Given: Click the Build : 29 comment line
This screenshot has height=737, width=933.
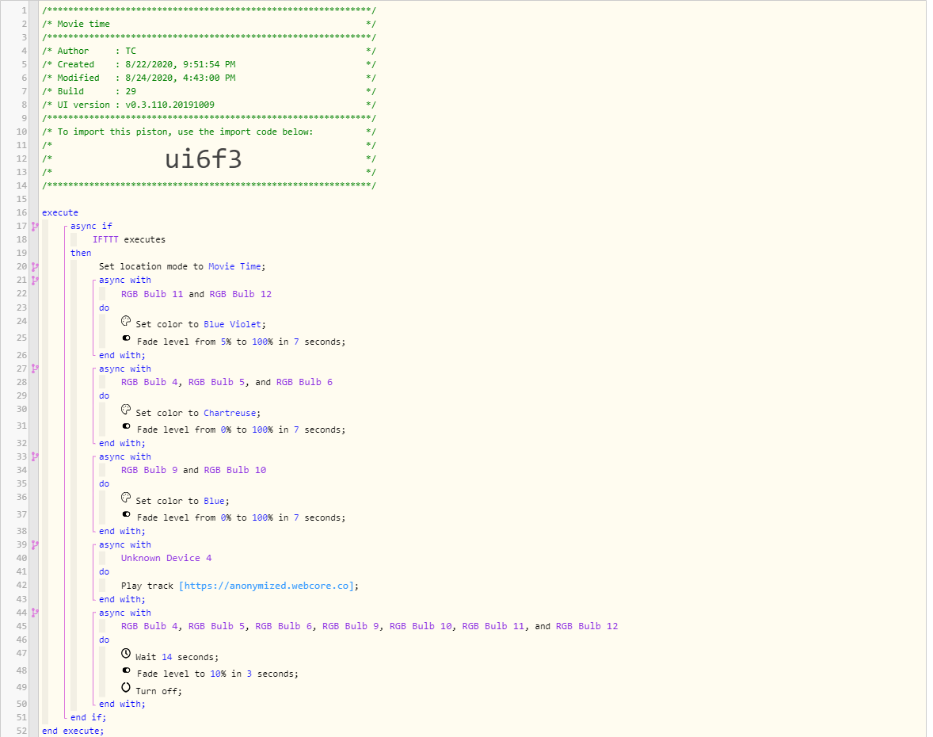Looking at the screenshot, I should [208, 92].
